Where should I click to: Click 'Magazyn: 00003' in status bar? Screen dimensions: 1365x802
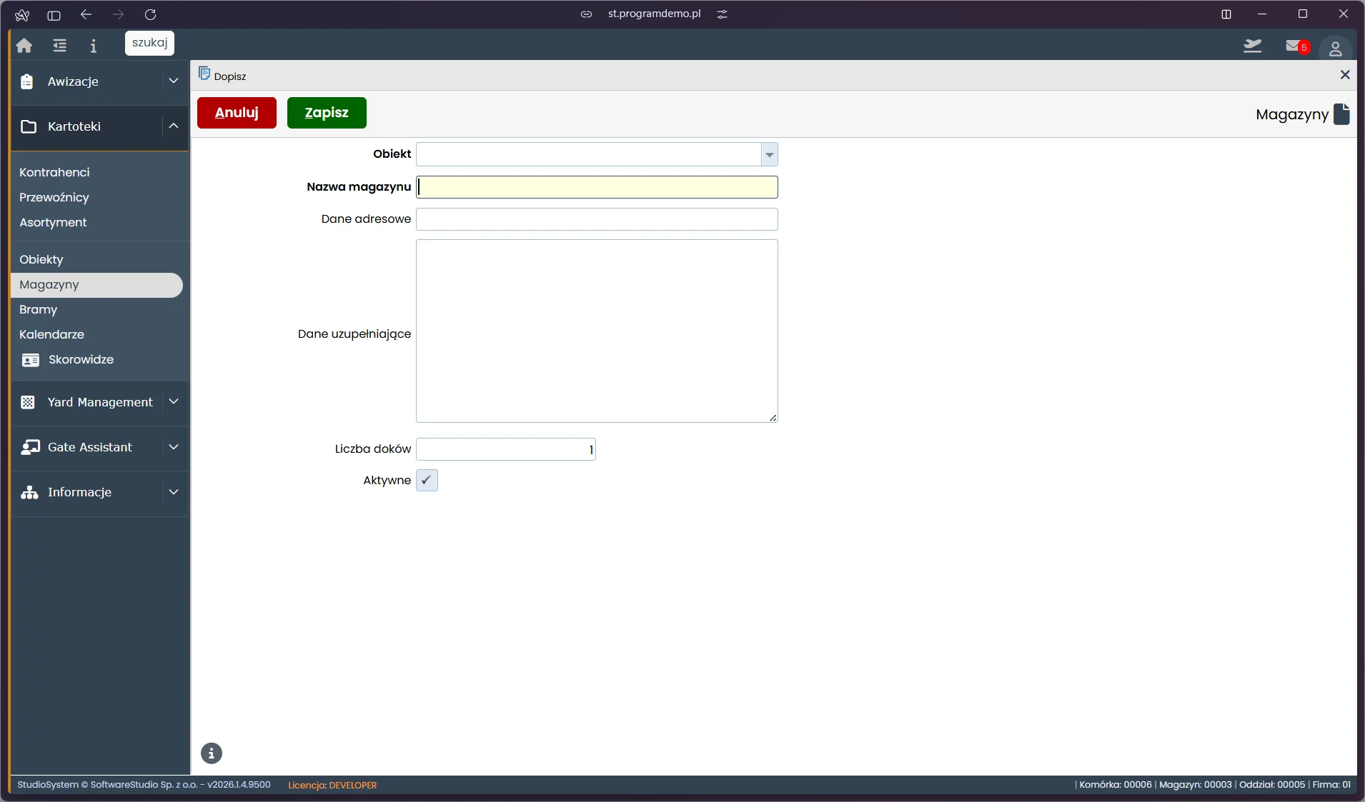[x=1196, y=784]
